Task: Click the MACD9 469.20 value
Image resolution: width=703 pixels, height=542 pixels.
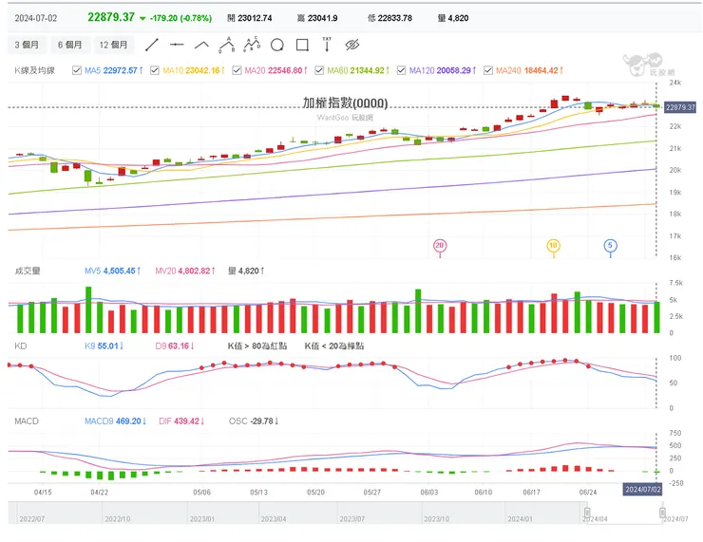Action: [115, 421]
